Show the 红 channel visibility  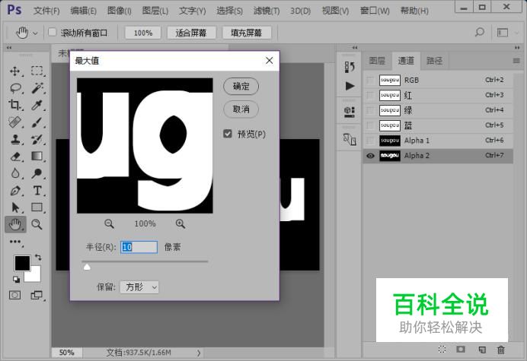(370, 95)
